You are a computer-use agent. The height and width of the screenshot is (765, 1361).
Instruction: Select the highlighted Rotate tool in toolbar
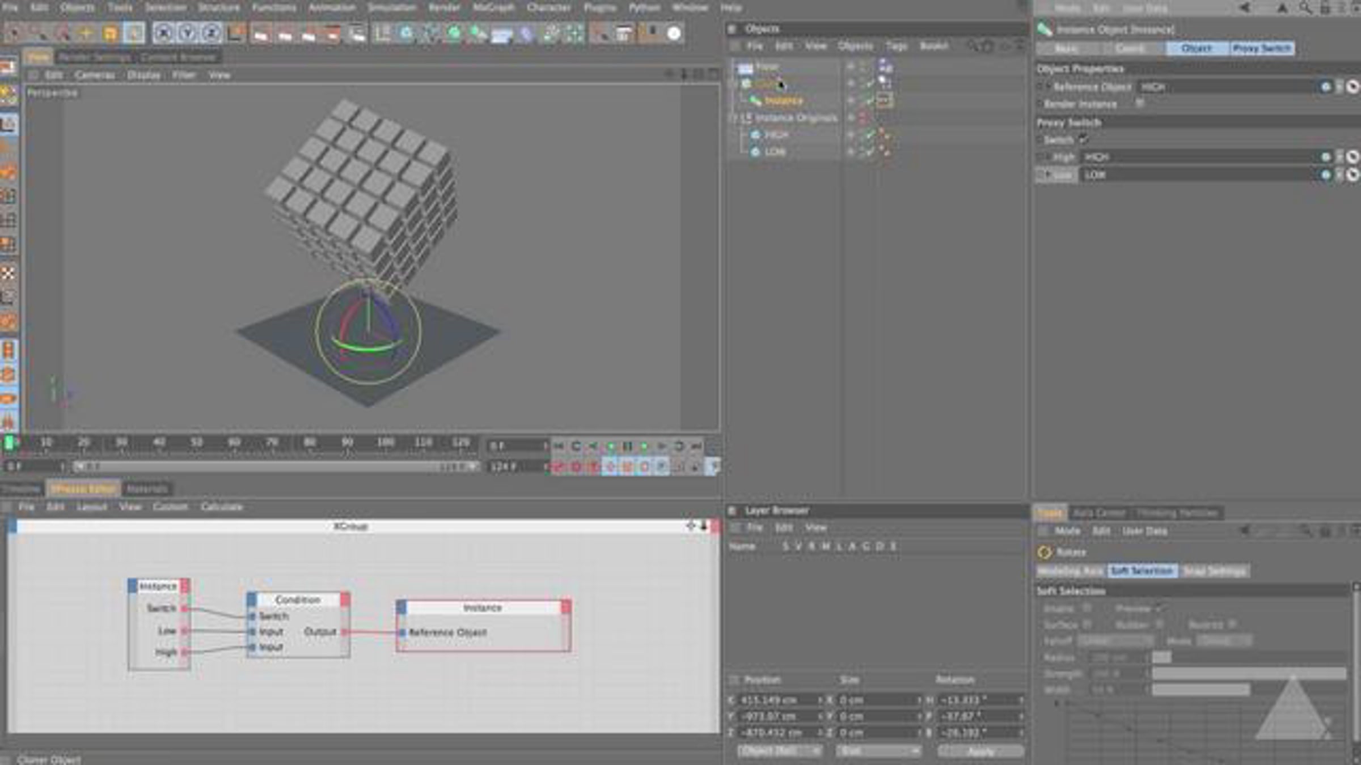click(134, 33)
